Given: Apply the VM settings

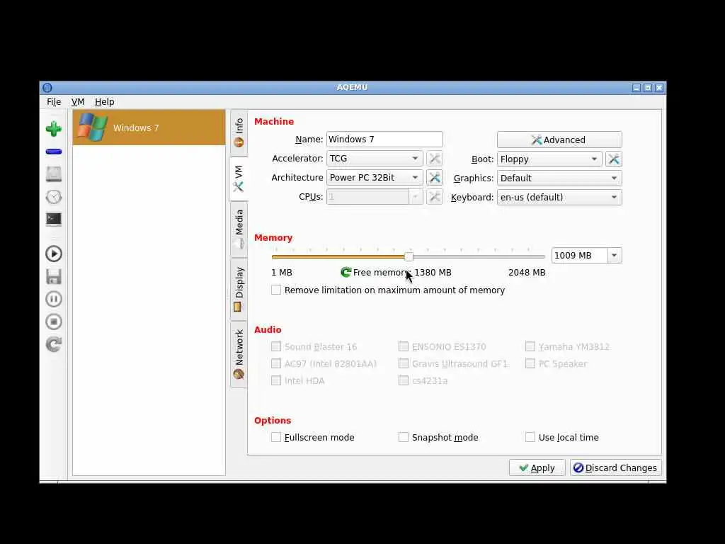Looking at the screenshot, I should point(537,467).
